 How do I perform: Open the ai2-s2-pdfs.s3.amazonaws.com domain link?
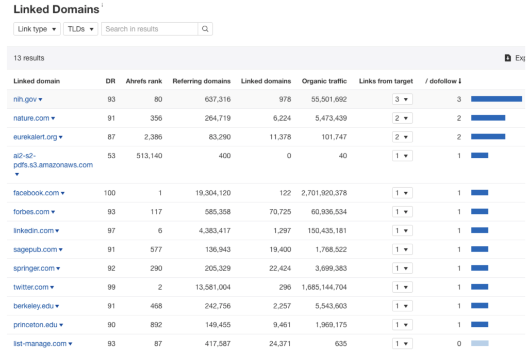(53, 160)
